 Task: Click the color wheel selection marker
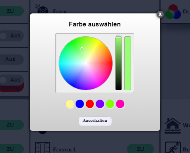coord(82,49)
